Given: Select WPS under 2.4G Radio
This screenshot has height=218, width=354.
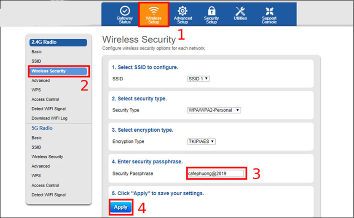Looking at the screenshot, I should tap(36, 90).
